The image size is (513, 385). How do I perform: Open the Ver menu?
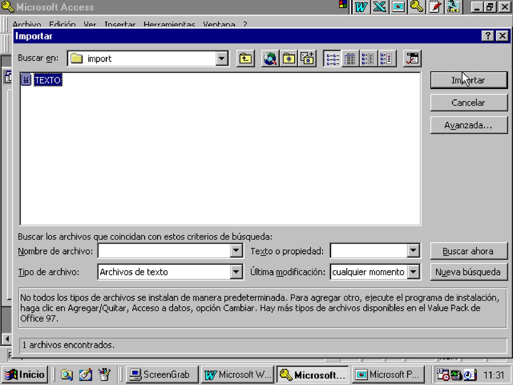90,25
